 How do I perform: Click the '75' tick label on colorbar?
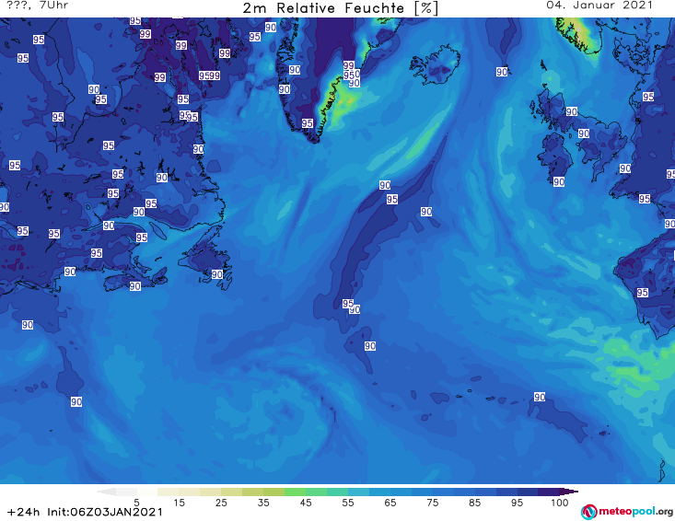tap(432, 502)
